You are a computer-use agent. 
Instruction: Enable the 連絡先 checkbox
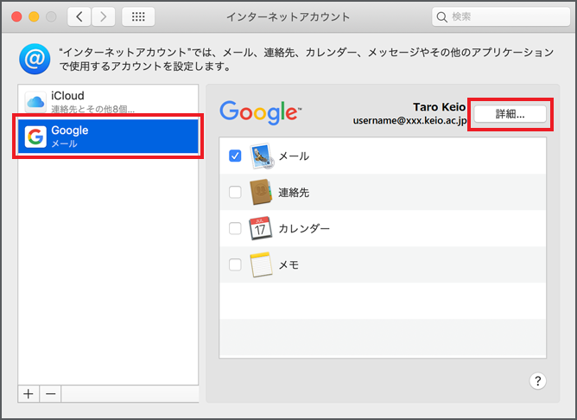tap(235, 192)
